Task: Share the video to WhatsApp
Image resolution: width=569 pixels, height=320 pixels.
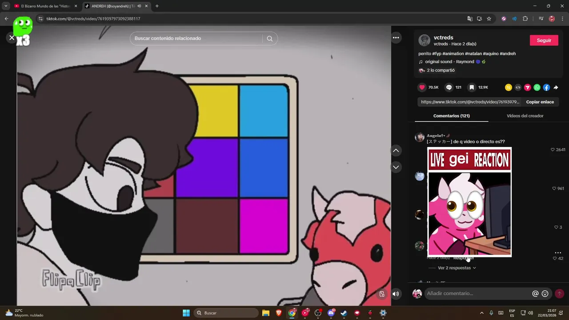Action: (x=537, y=88)
